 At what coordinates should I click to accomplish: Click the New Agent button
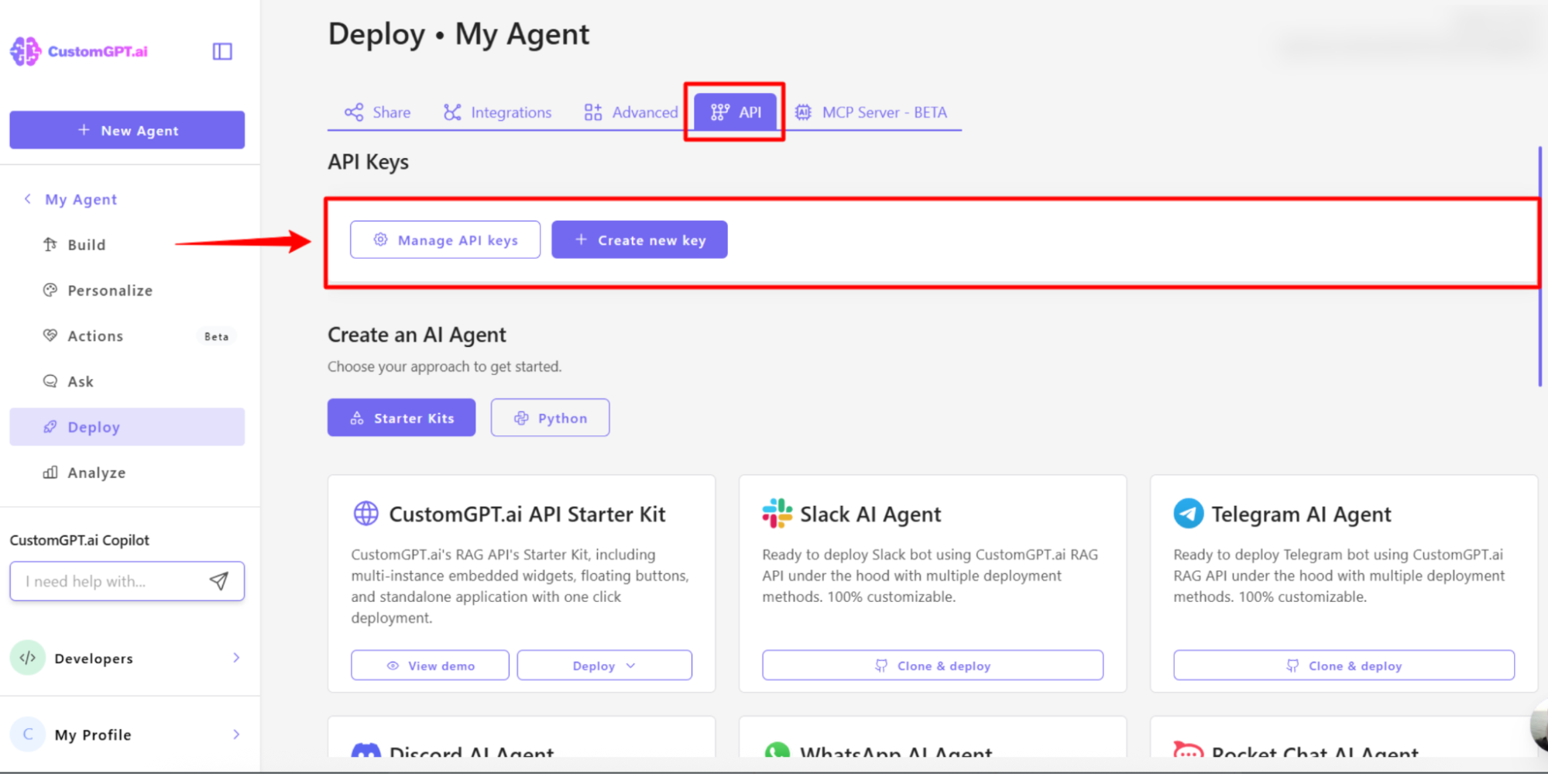(x=127, y=130)
